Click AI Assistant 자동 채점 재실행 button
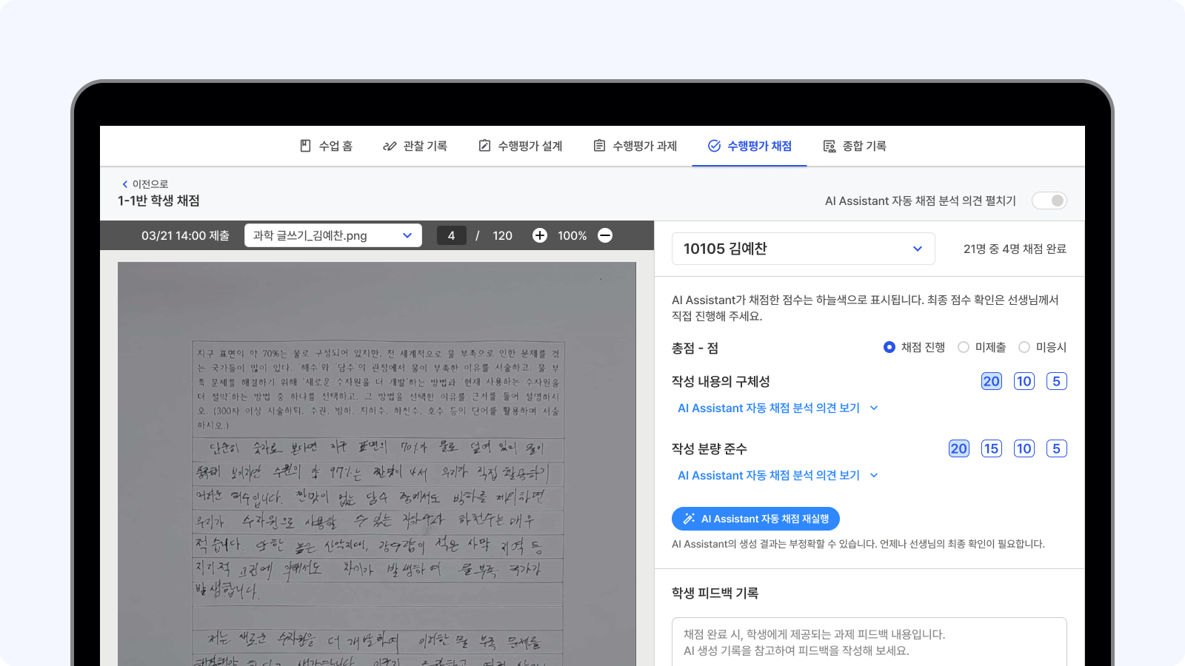This screenshot has height=666, width=1185. (755, 519)
